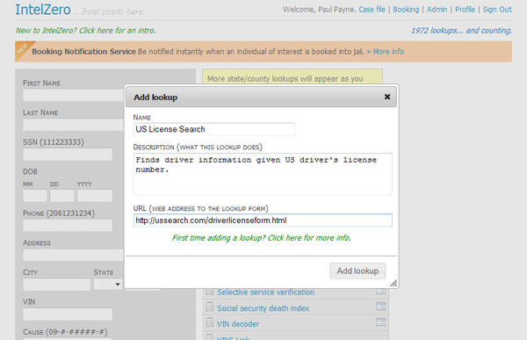Click the City input field
This screenshot has width=527, height=340.
tap(57, 285)
